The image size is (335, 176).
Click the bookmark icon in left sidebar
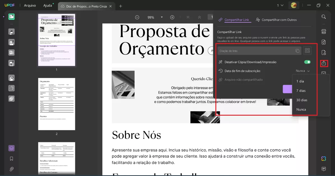coord(11,158)
